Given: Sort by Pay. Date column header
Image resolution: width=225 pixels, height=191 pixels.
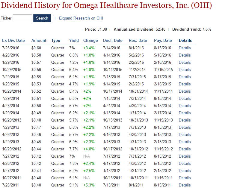Looking at the screenshot, I should [x=163, y=40].
